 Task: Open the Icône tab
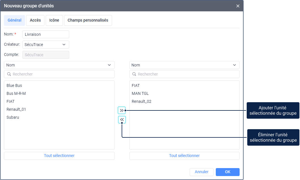tap(54, 20)
